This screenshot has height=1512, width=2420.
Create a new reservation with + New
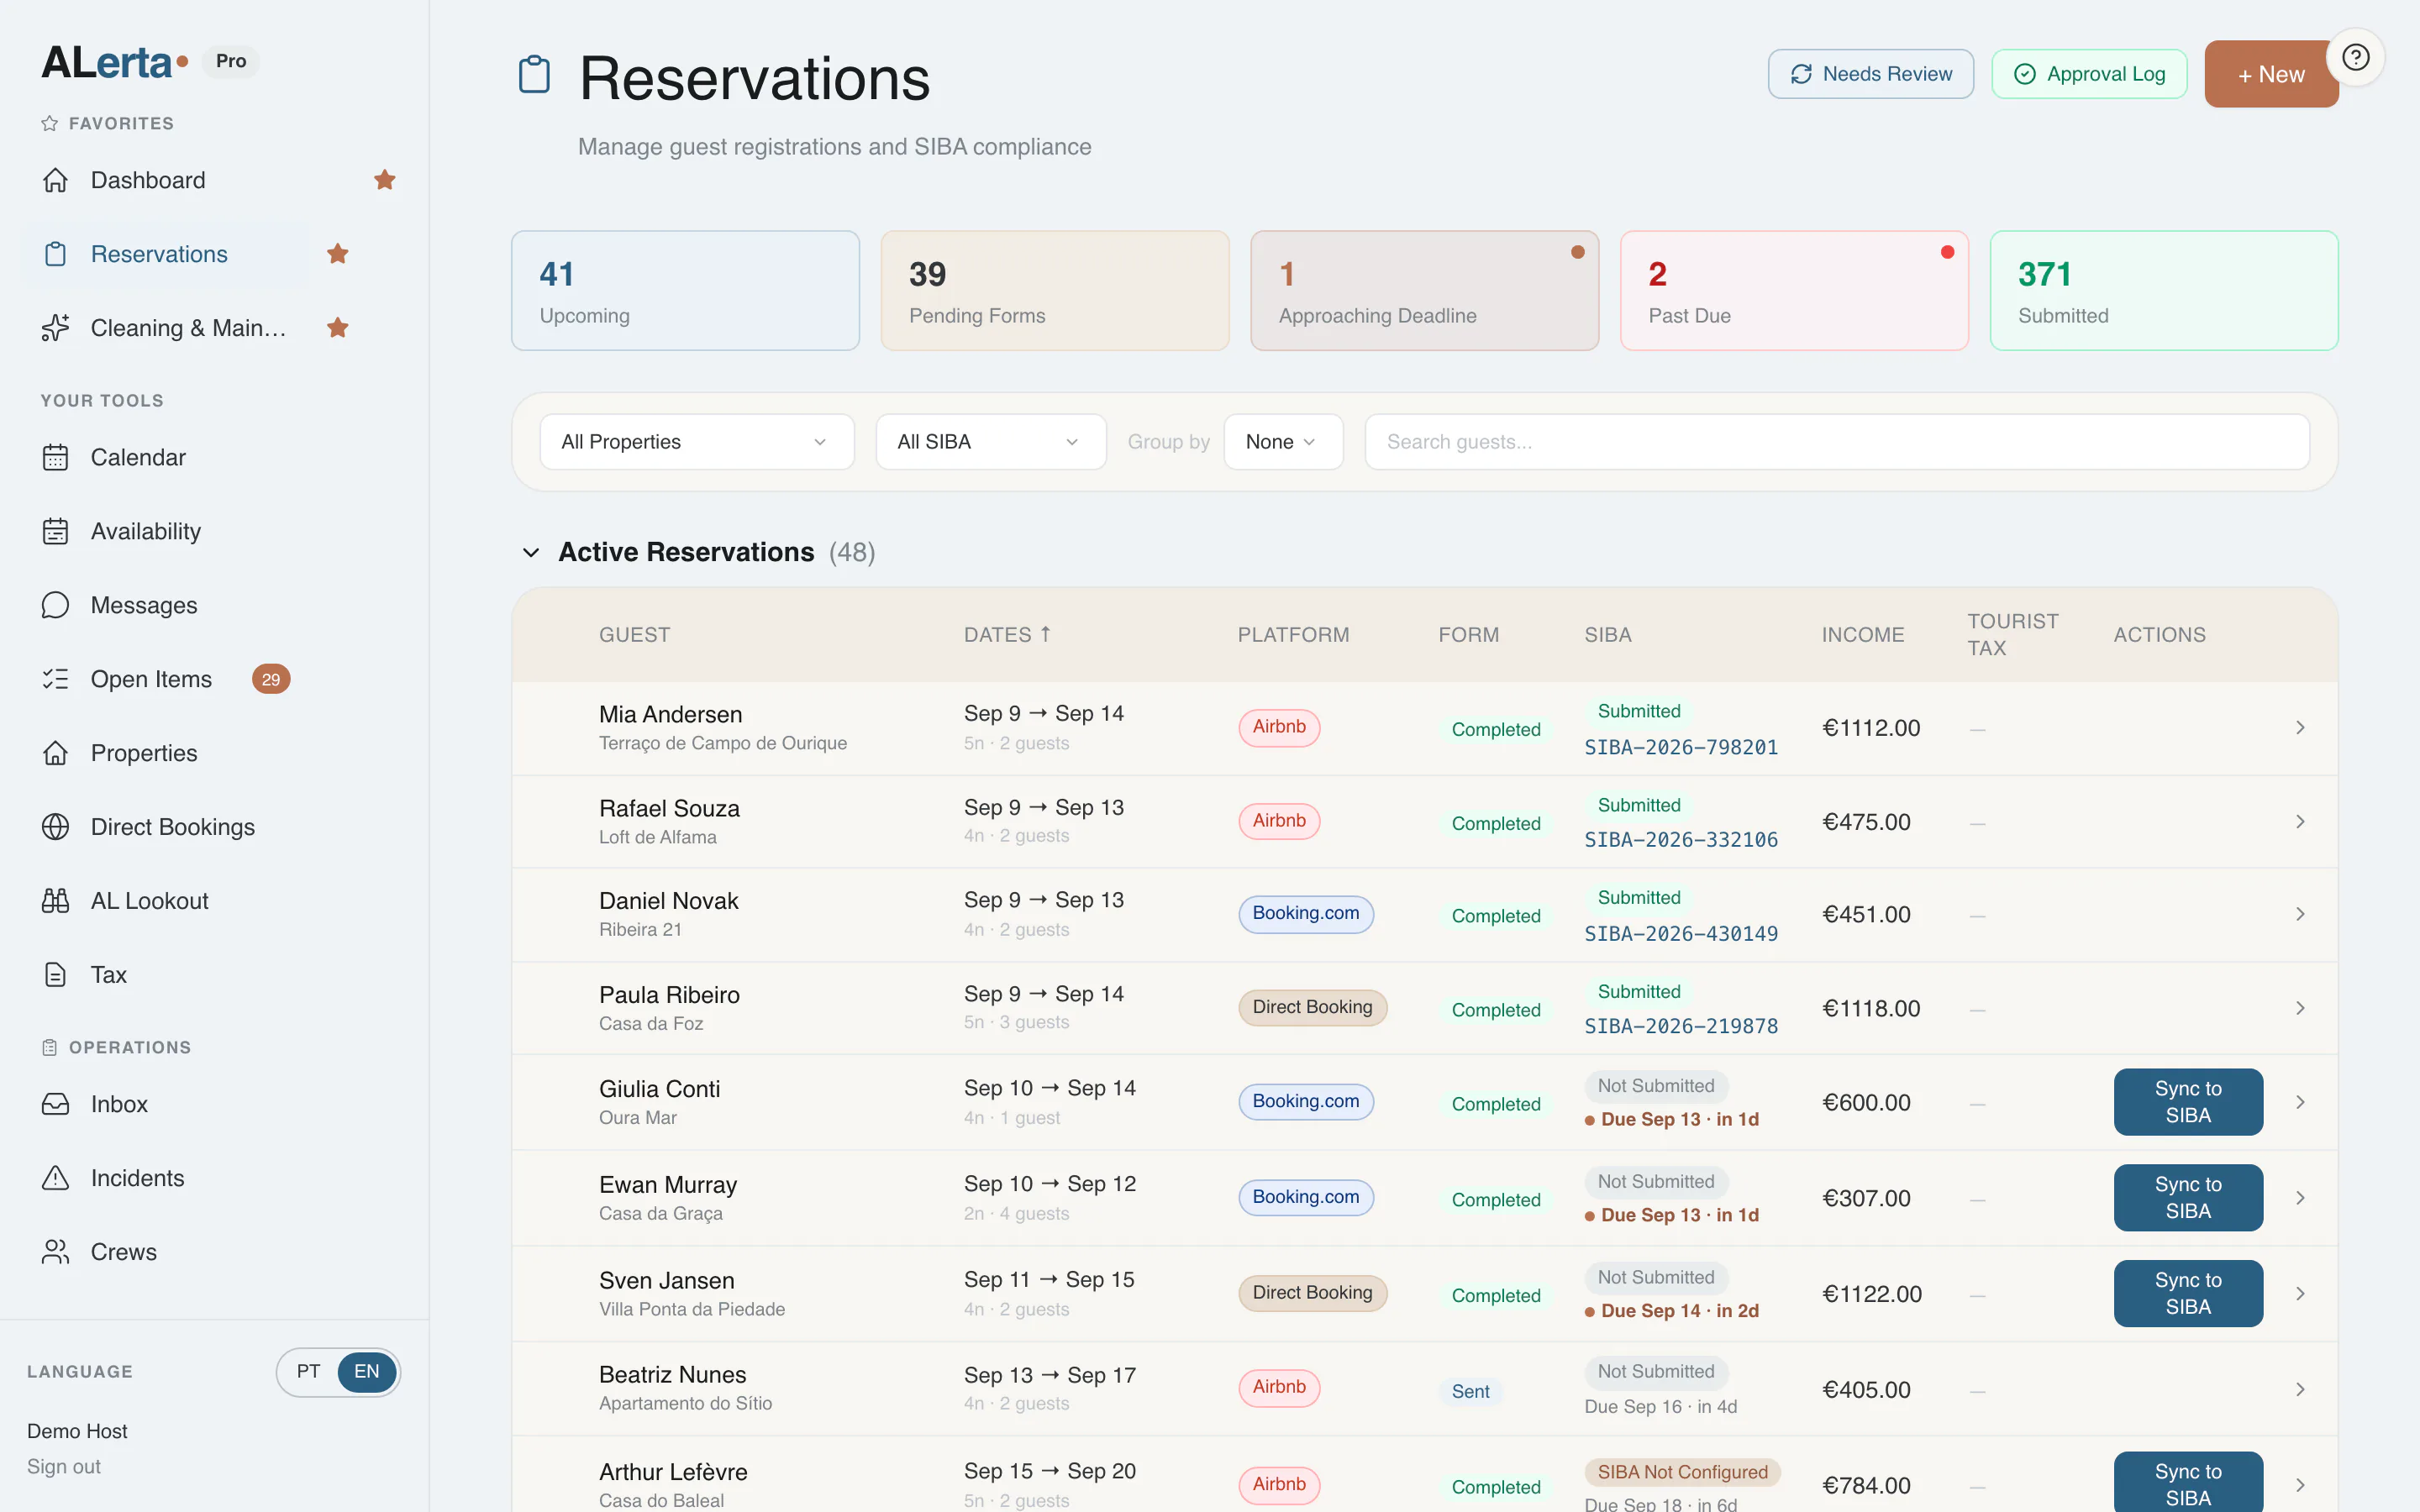click(2271, 74)
